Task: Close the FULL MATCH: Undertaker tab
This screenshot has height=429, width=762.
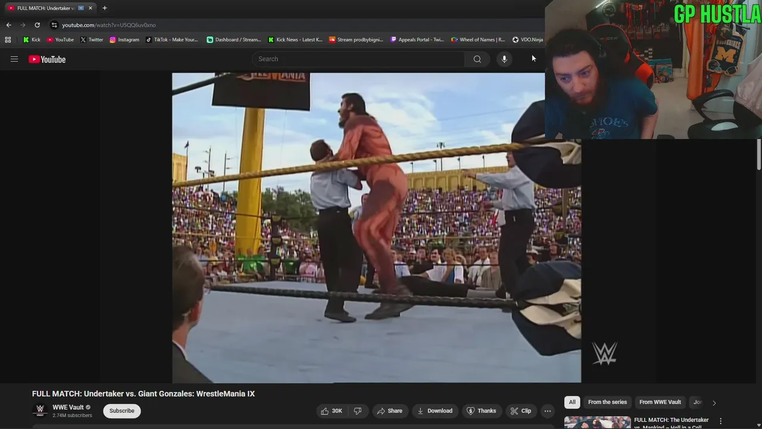Action: click(x=90, y=8)
